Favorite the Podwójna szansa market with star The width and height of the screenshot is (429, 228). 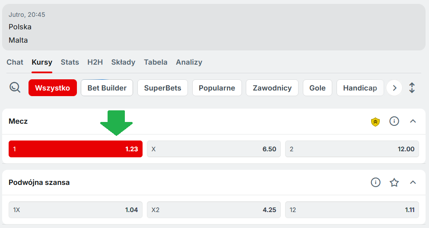[x=394, y=182]
